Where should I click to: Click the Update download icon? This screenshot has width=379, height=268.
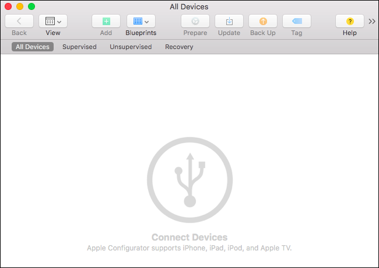point(229,22)
